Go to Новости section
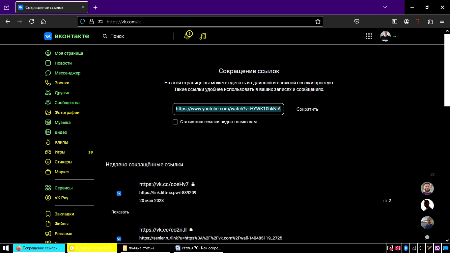This screenshot has width=450, height=253. (x=63, y=63)
